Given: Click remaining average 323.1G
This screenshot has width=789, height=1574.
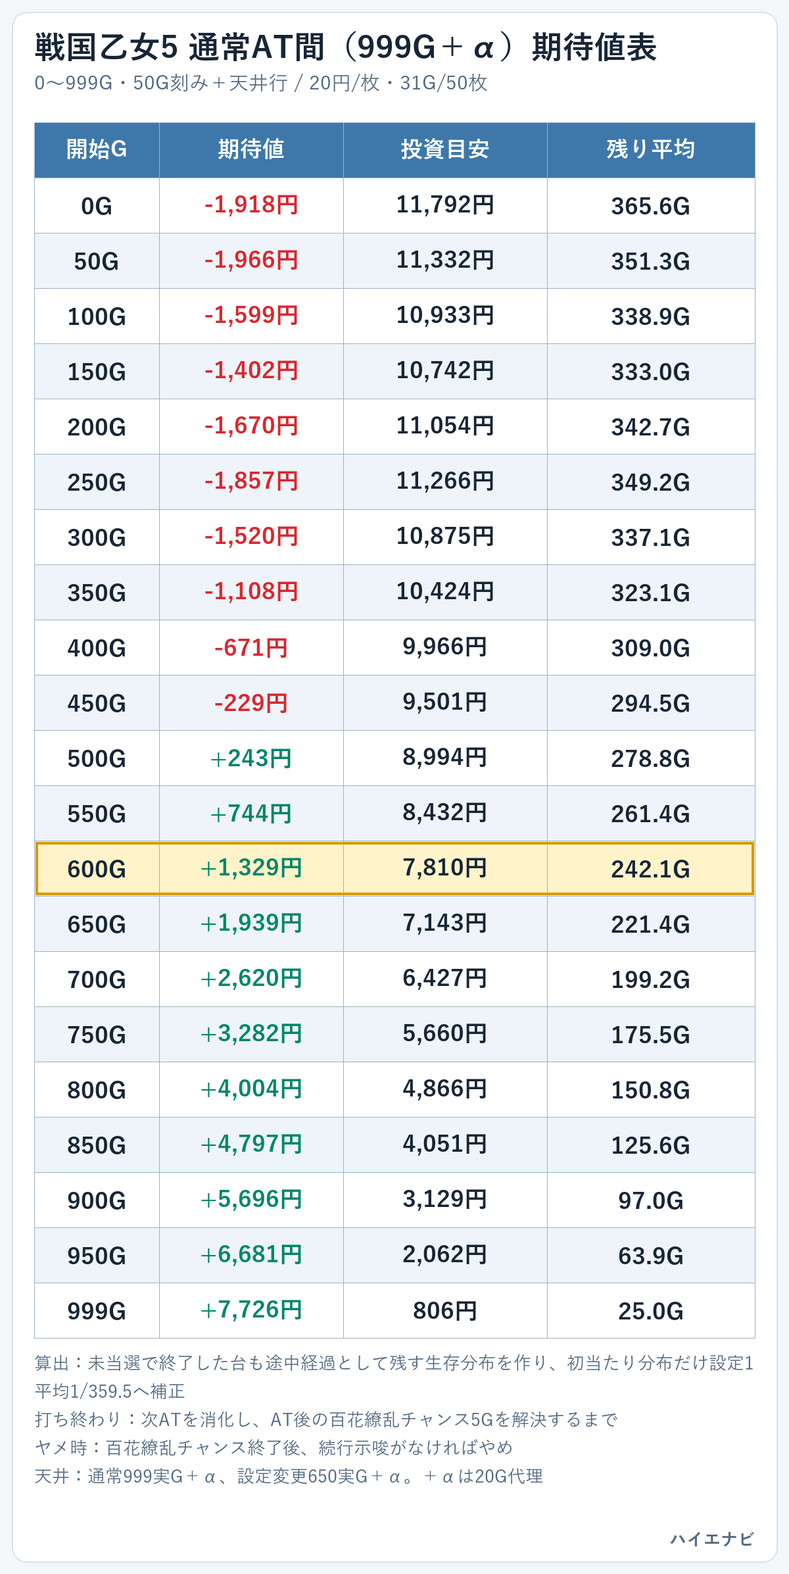Looking at the screenshot, I should 651,593.
